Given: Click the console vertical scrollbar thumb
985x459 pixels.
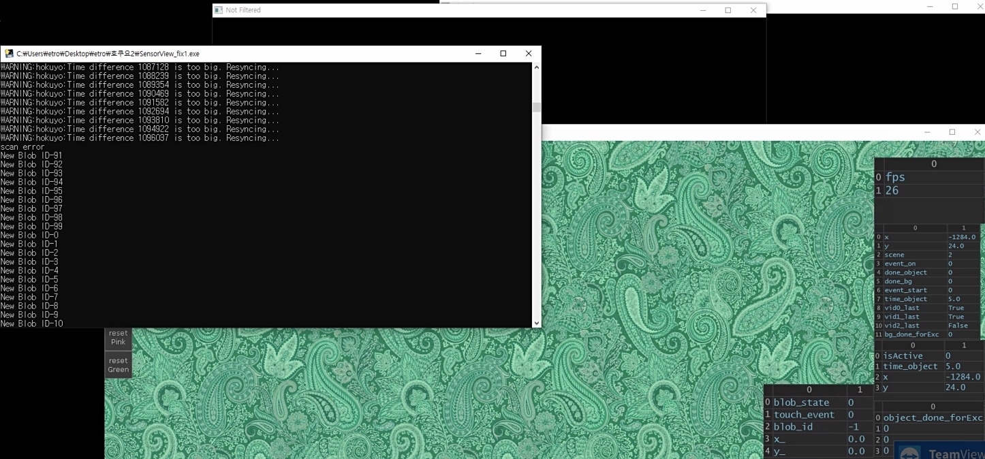Looking at the screenshot, I should (536, 108).
